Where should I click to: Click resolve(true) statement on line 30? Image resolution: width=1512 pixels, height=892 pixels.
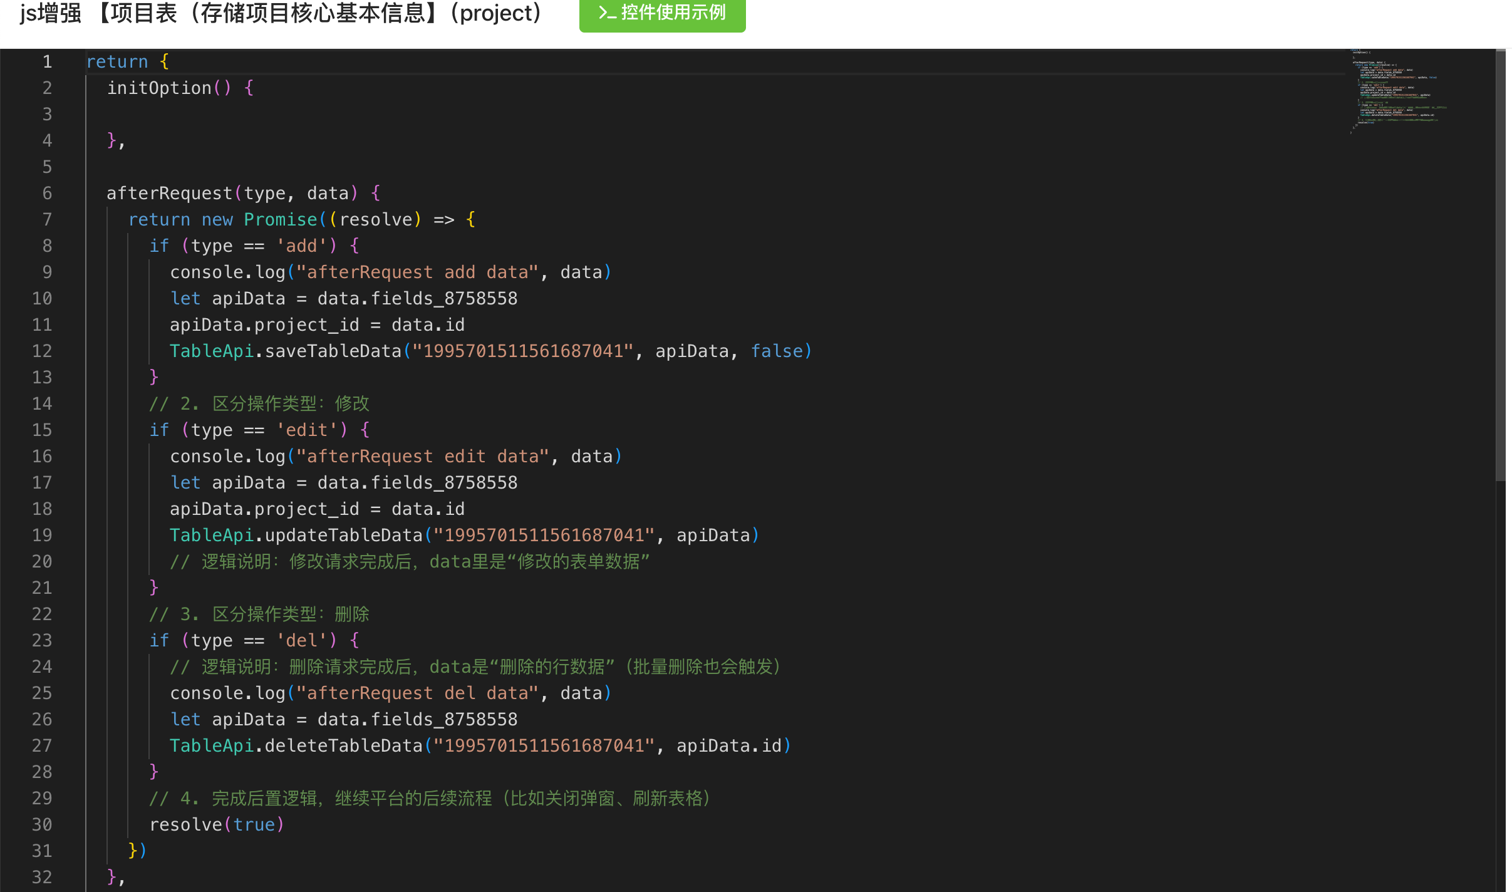tap(216, 824)
